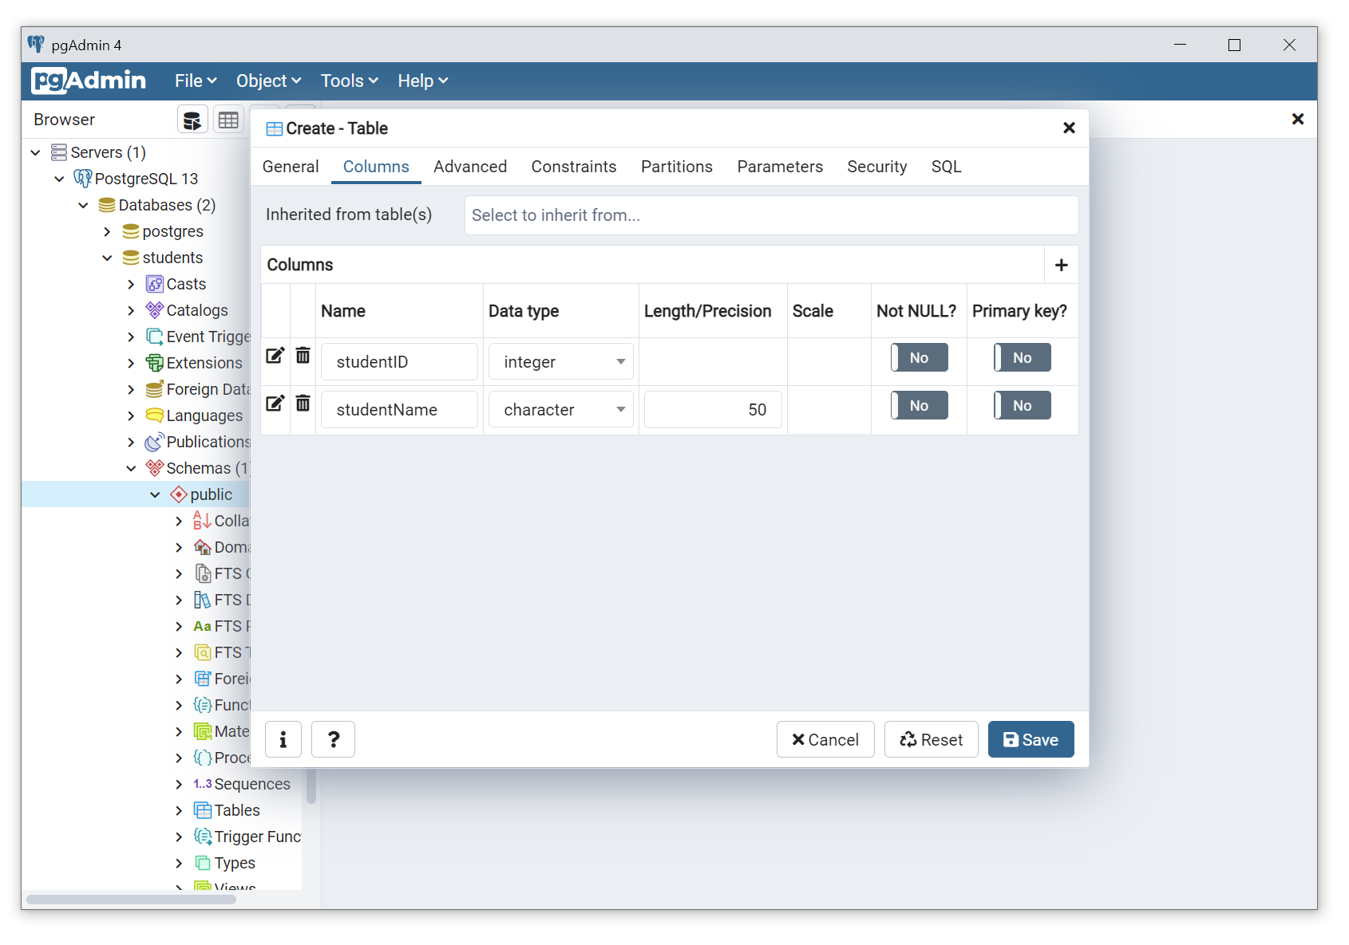Click the plus icon to add a column
Screen dimensions: 1349x945
(1061, 265)
